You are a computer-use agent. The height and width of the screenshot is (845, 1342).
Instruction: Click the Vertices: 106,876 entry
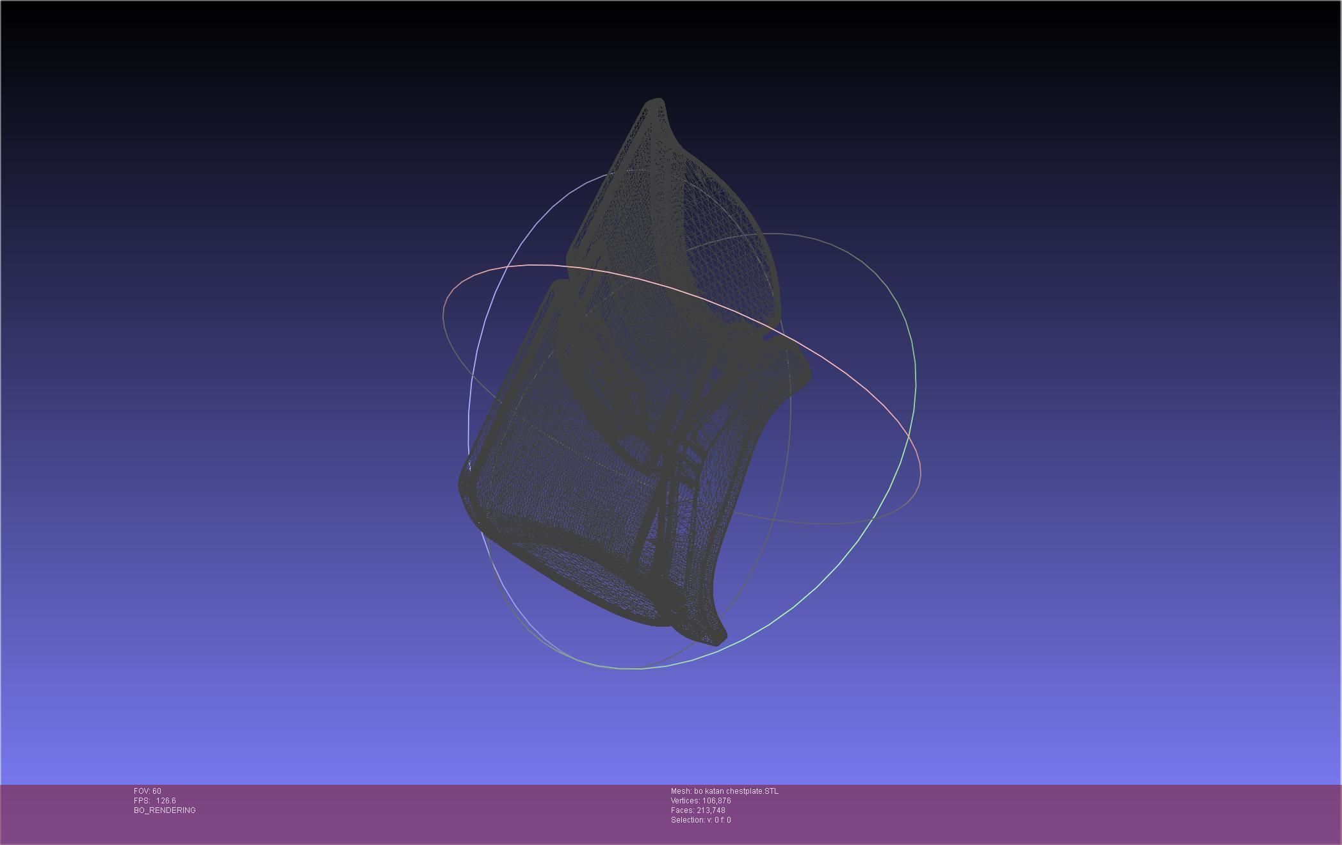pos(700,801)
